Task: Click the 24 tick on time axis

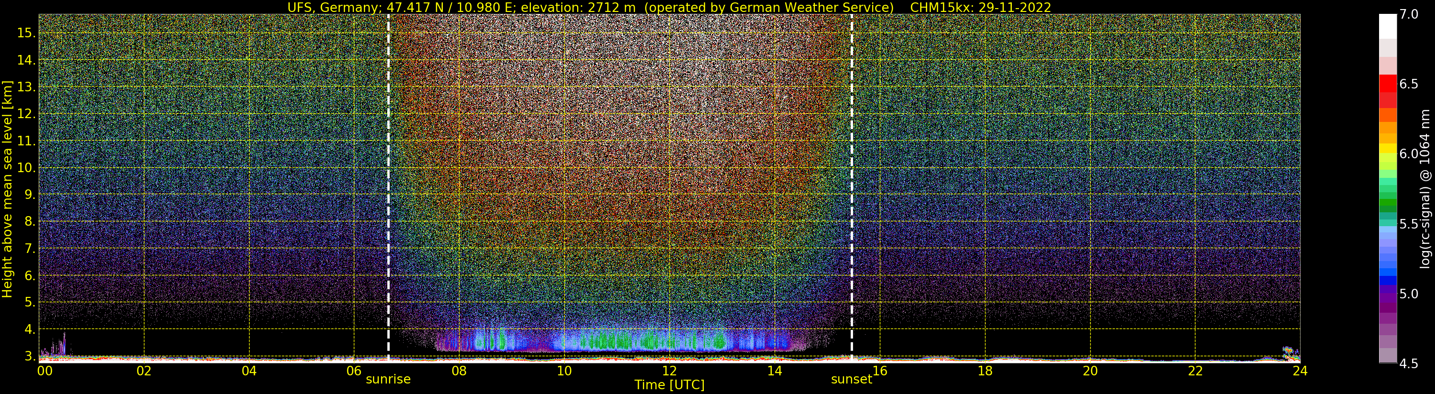Action: click(1300, 371)
